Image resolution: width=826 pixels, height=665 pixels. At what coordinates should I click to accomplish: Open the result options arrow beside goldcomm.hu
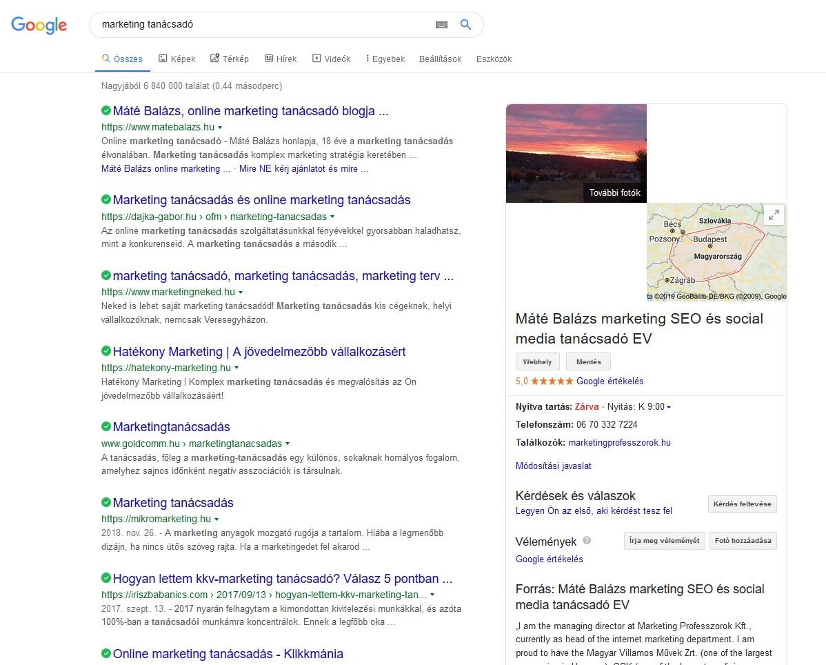(x=288, y=444)
